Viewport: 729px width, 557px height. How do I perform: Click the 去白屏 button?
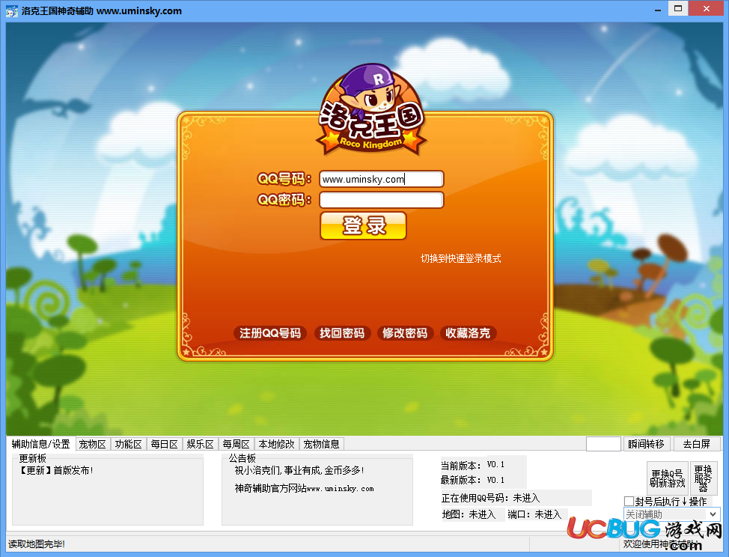[x=697, y=444]
